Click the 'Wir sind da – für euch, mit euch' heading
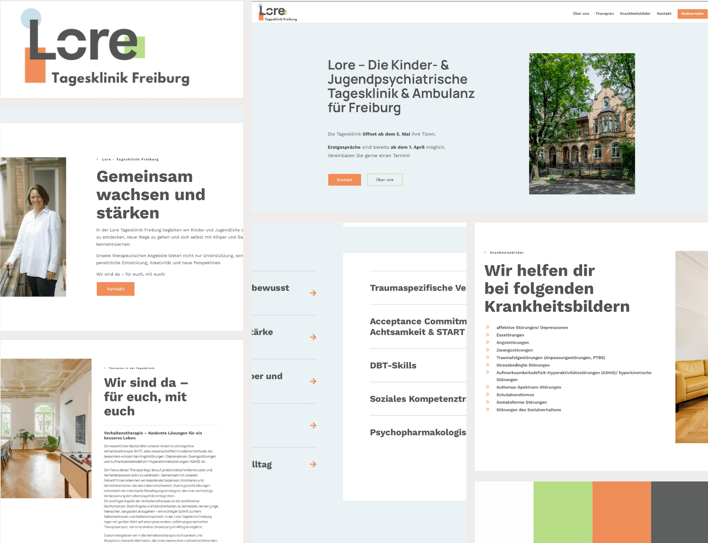The width and height of the screenshot is (708, 543). (146, 397)
